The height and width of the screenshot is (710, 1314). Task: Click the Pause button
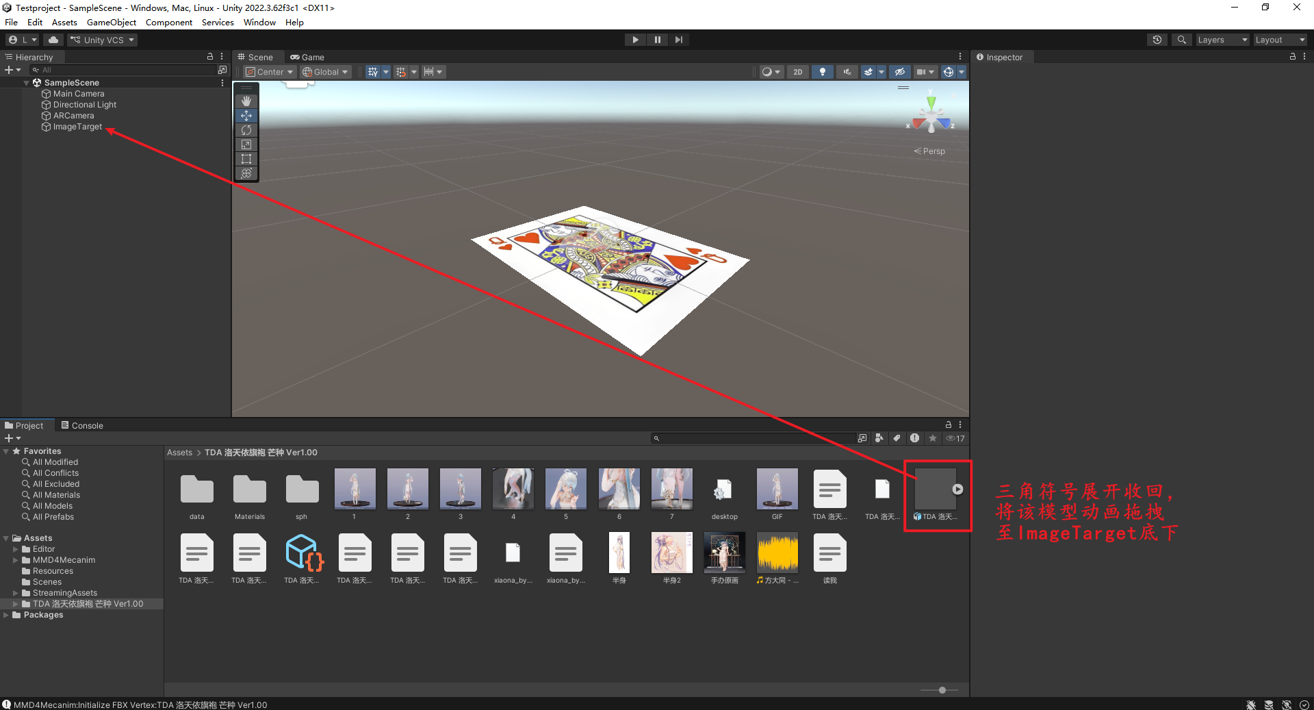pyautogui.click(x=657, y=40)
